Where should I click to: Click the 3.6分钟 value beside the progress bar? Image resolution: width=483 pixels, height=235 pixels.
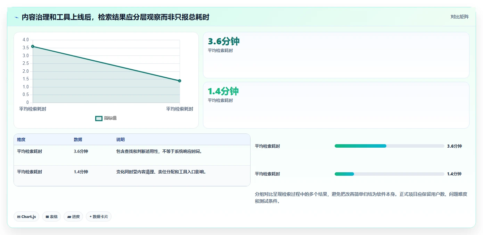coord(455,146)
